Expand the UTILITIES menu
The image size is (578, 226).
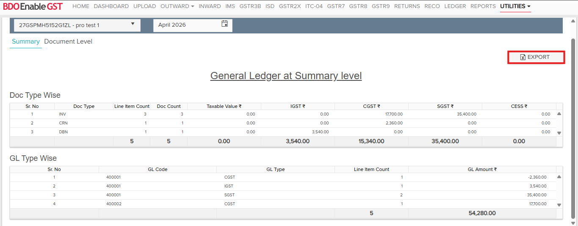(515, 6)
